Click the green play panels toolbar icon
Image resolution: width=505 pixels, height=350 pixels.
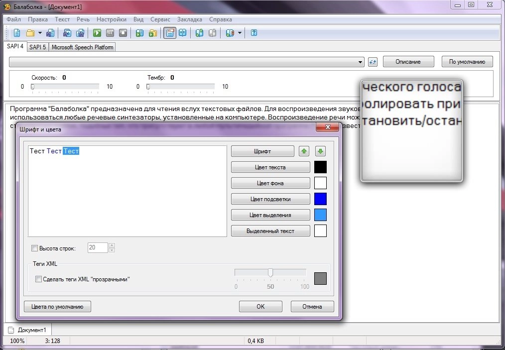[139, 33]
